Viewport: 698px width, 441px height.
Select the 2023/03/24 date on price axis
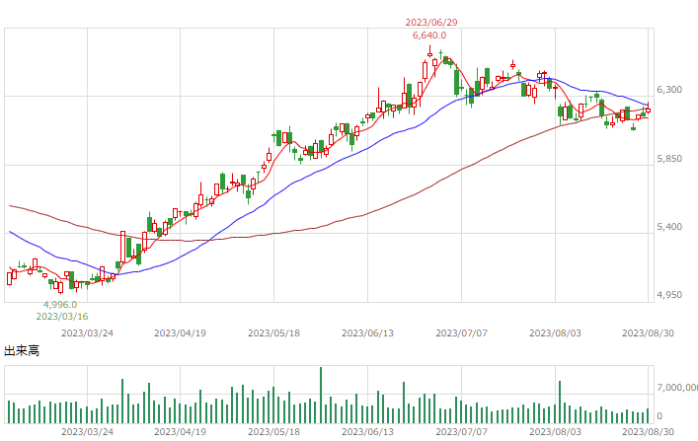pyautogui.click(x=87, y=332)
